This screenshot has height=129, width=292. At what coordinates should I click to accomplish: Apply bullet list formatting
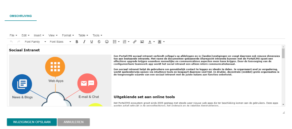[115, 42]
